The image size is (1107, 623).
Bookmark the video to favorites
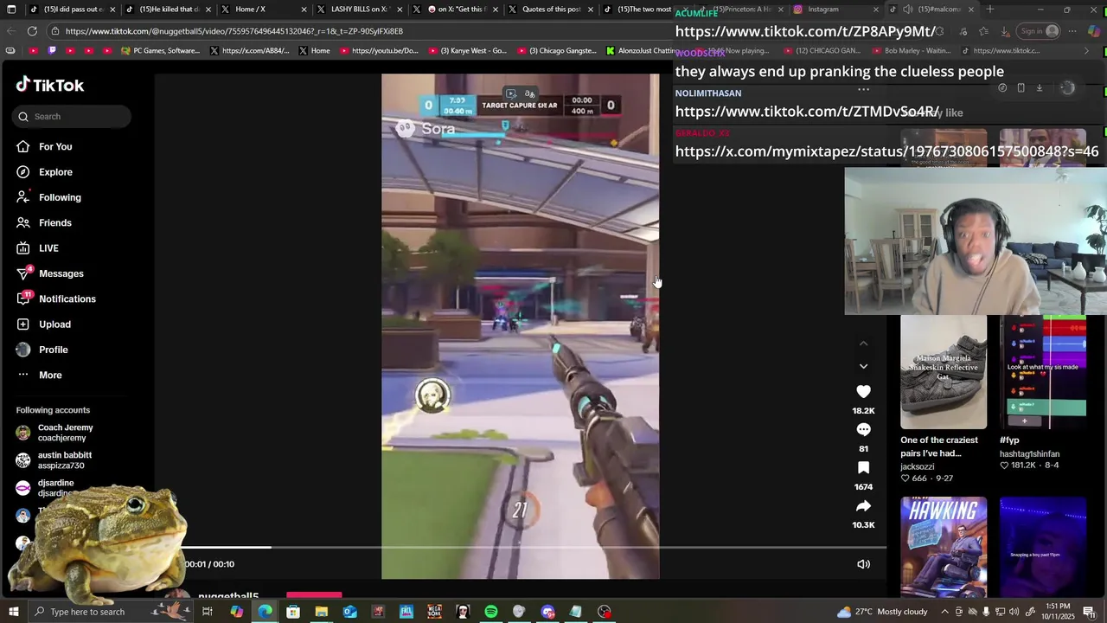point(863,468)
